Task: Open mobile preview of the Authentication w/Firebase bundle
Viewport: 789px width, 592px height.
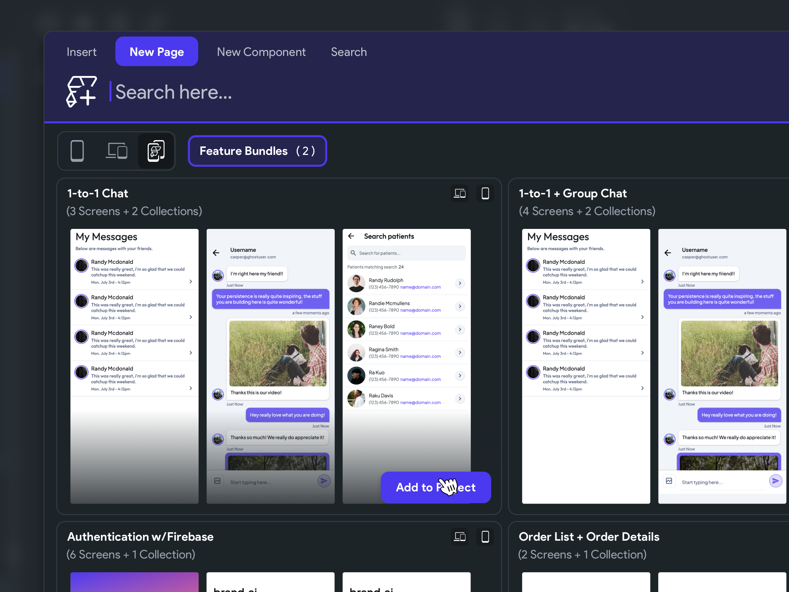Action: 485,537
